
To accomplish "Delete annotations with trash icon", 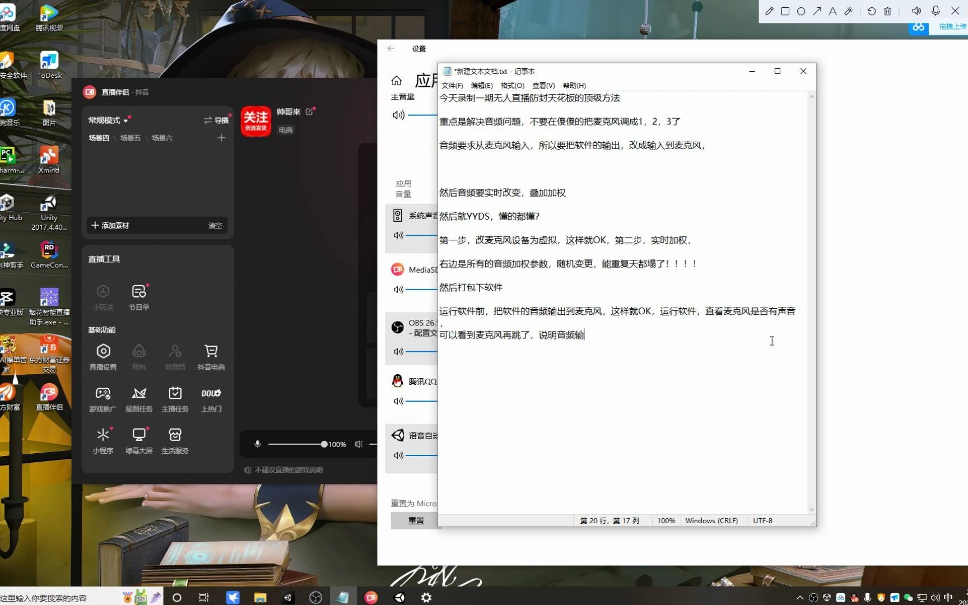I will (x=887, y=11).
